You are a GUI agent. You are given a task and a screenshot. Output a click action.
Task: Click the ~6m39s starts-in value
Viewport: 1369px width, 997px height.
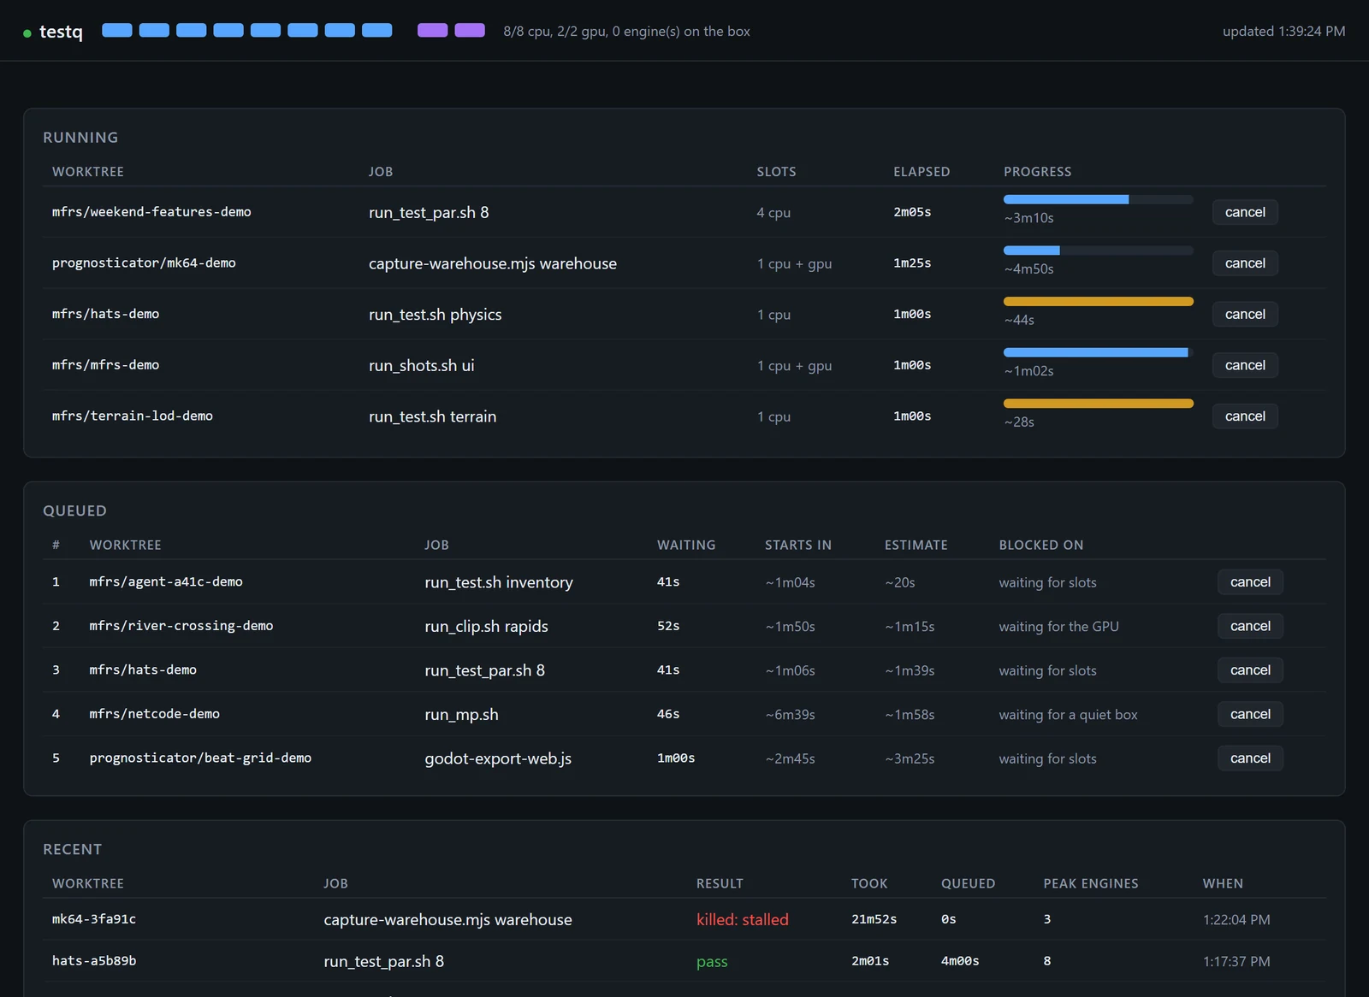[791, 715]
